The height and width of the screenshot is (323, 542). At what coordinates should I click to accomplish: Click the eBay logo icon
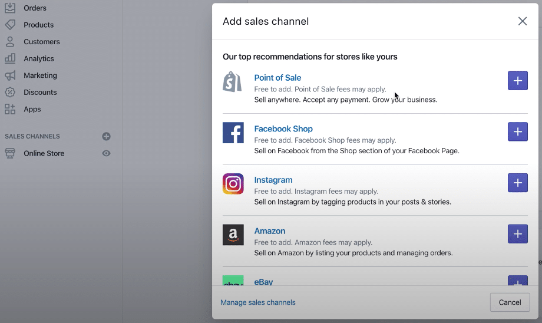point(233,281)
